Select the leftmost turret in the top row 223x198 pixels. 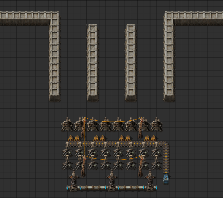coord(67,124)
